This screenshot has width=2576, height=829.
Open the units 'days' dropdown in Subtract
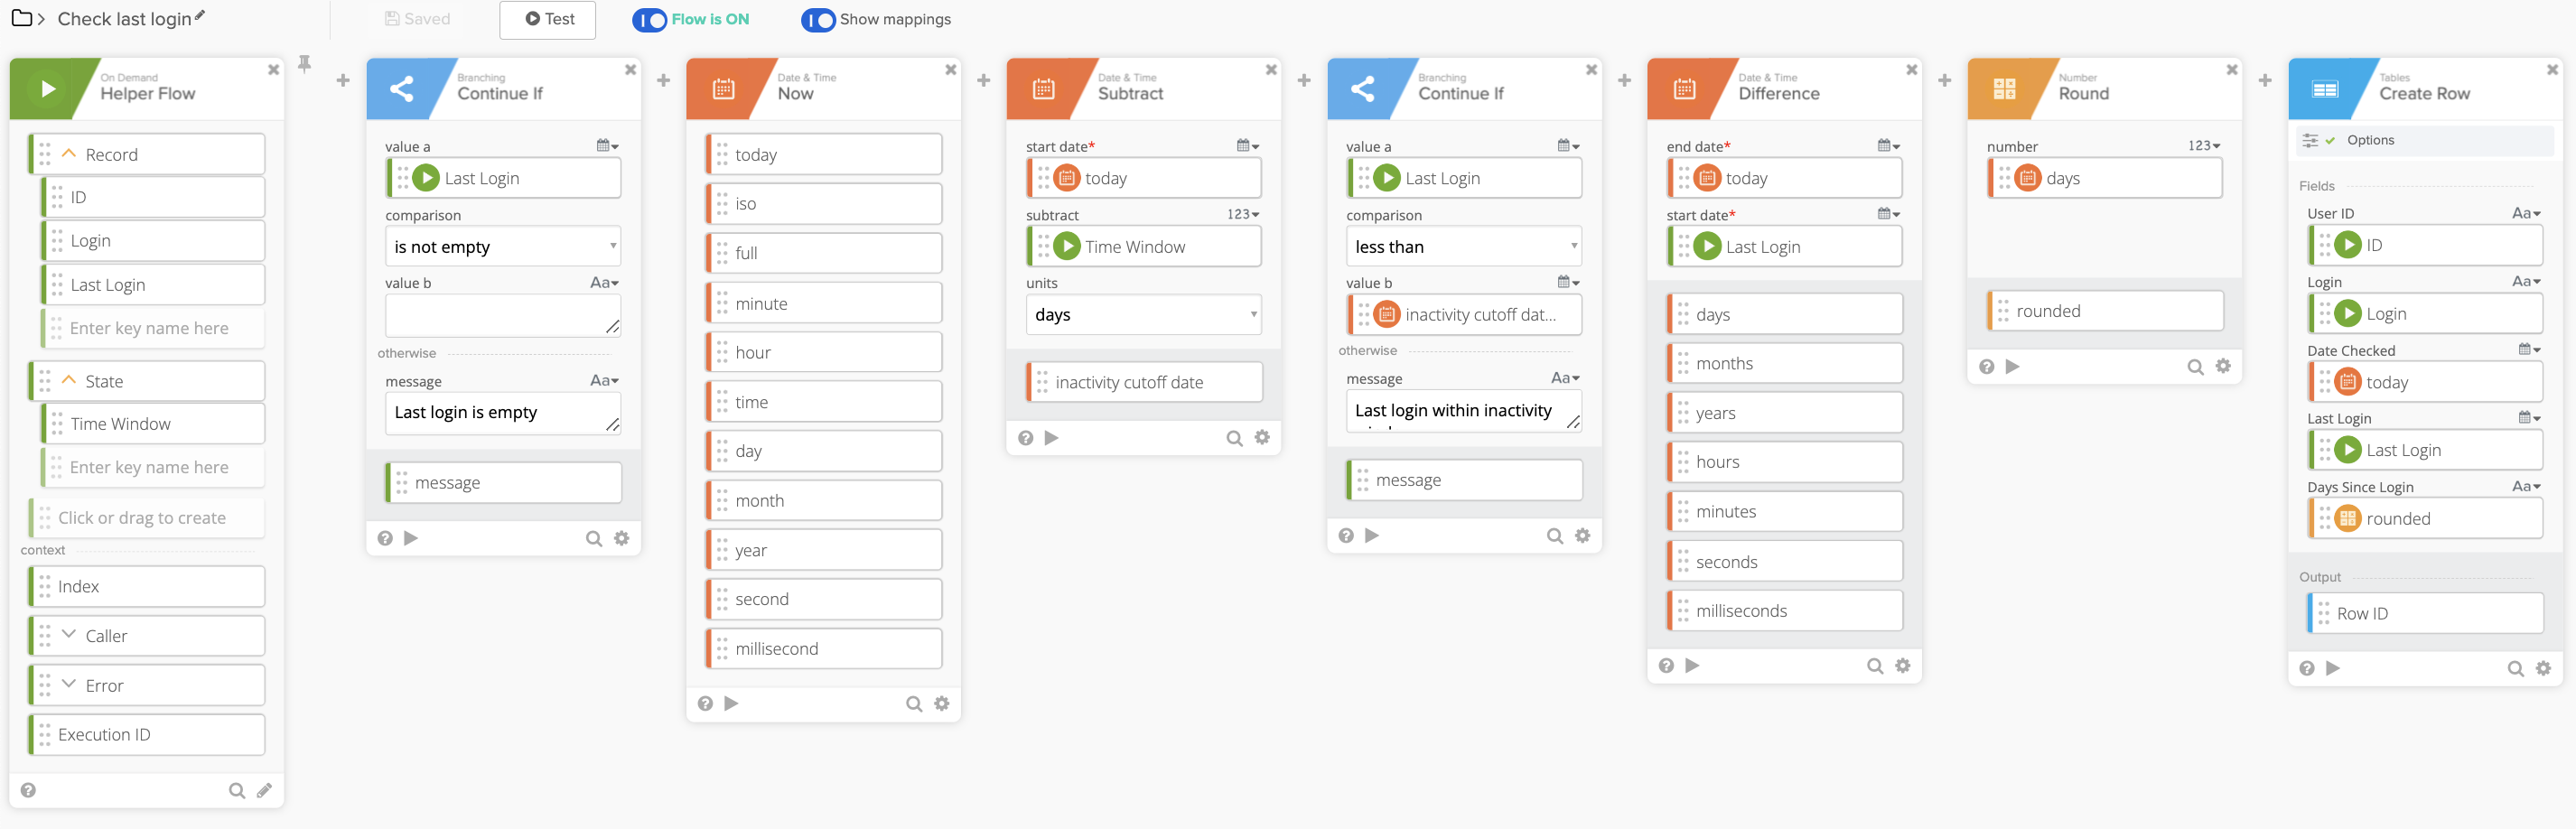(1143, 315)
